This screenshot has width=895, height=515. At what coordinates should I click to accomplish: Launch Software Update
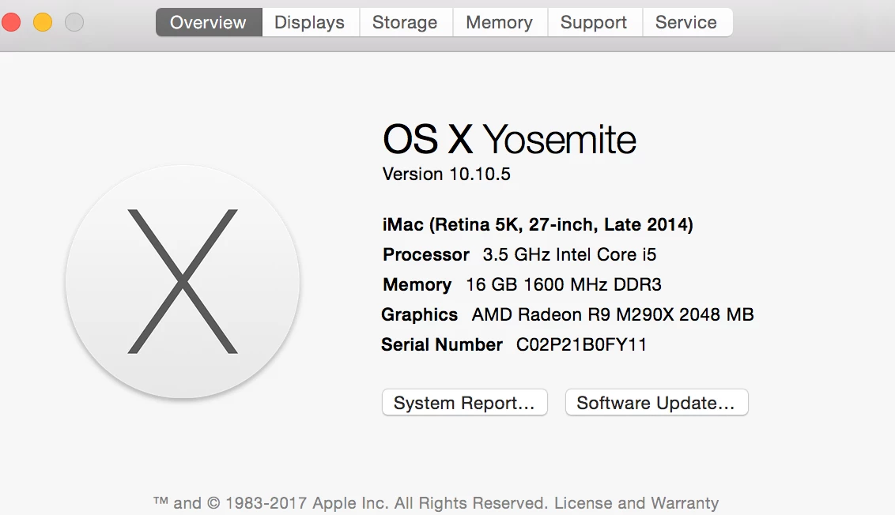click(656, 403)
